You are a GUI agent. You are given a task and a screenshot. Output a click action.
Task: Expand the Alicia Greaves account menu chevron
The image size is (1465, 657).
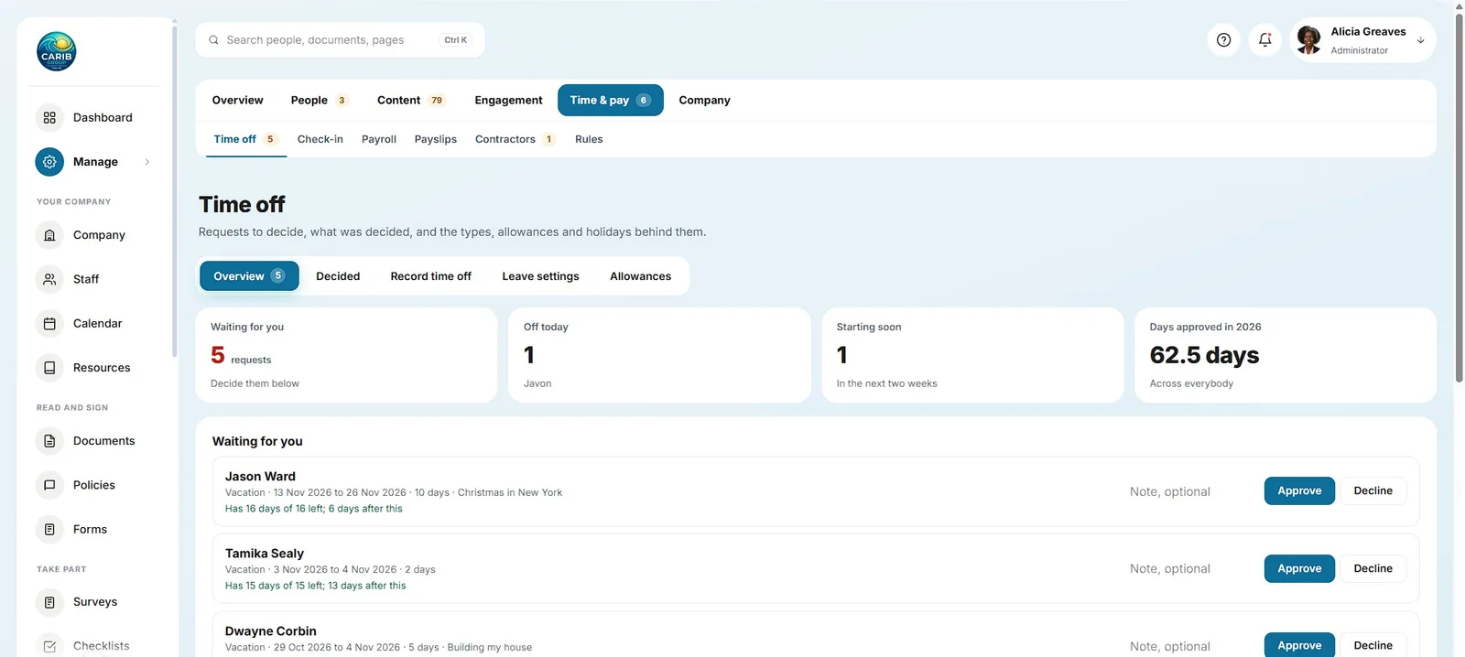(x=1420, y=40)
